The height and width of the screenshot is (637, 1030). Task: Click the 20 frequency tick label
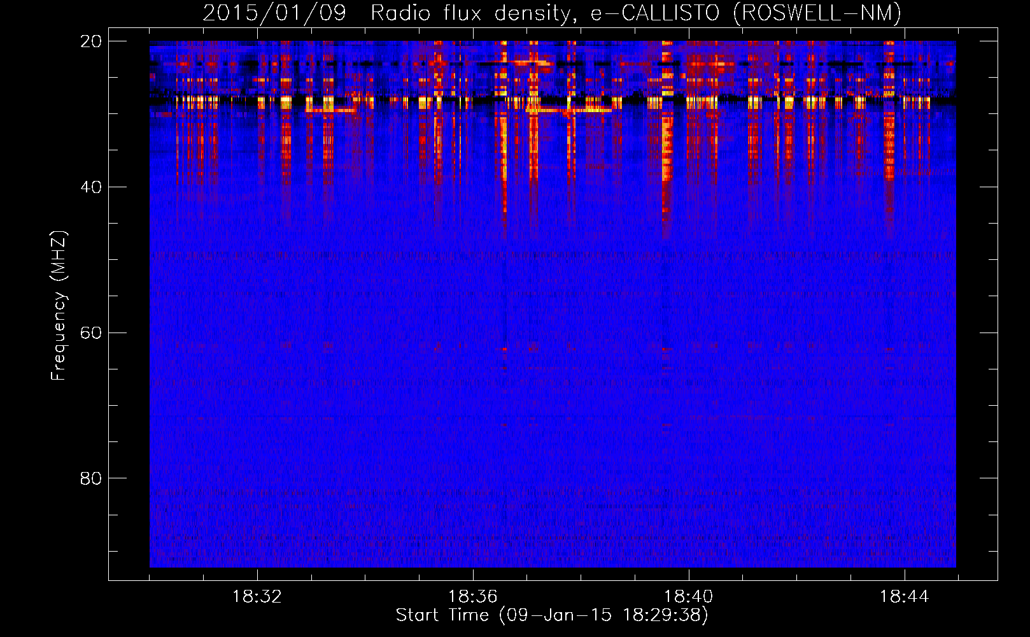pyautogui.click(x=91, y=41)
